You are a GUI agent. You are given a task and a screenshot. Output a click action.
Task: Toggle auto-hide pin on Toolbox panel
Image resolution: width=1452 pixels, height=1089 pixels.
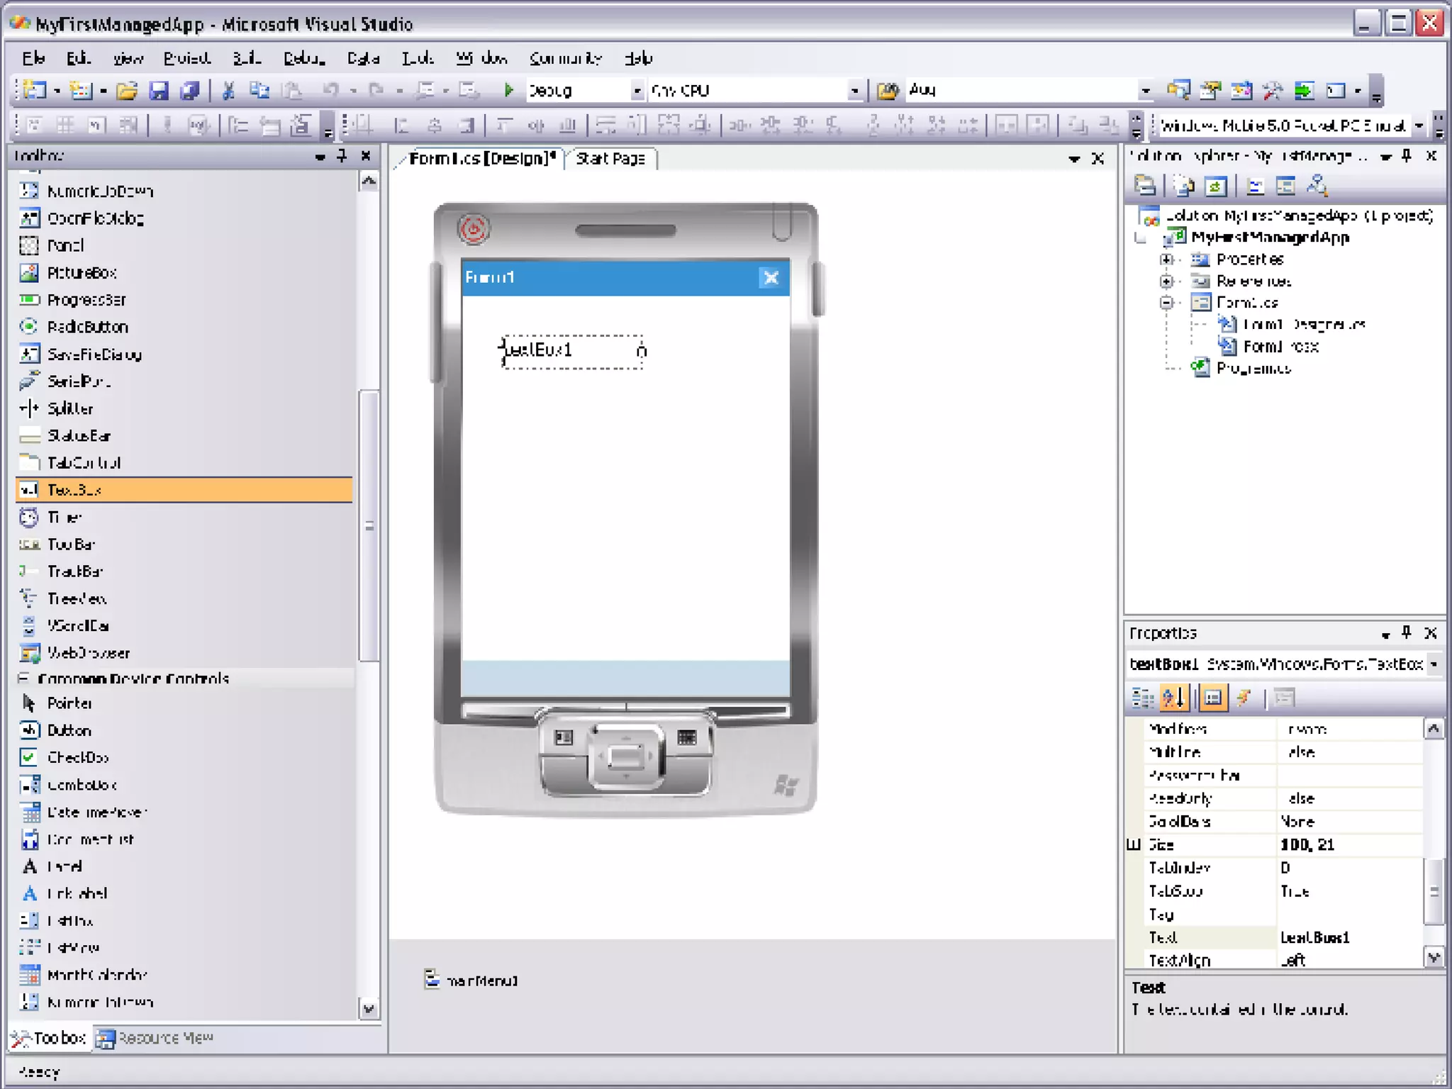(342, 155)
